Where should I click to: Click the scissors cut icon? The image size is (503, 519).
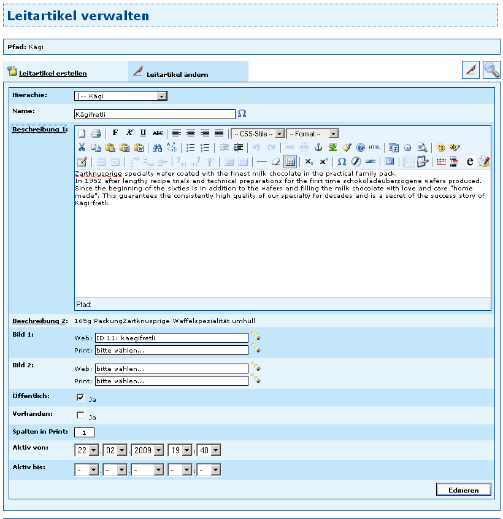pyautogui.click(x=82, y=147)
